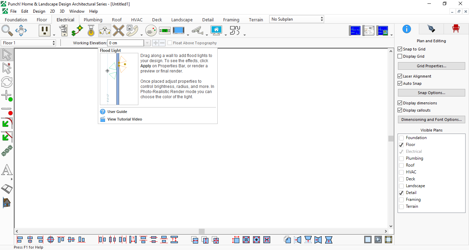Screen dimensions: 469x250
Task: Click the Rotate tool in left toolbar
Action: pyautogui.click(x=7, y=82)
